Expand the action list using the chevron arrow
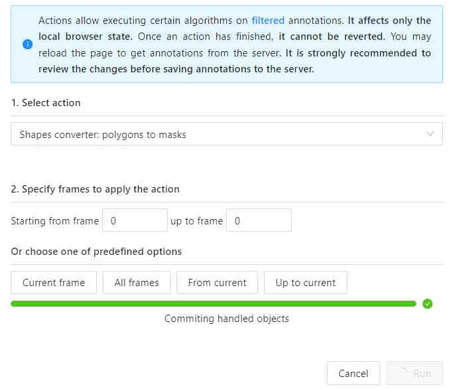453x389 pixels. pyautogui.click(x=430, y=135)
